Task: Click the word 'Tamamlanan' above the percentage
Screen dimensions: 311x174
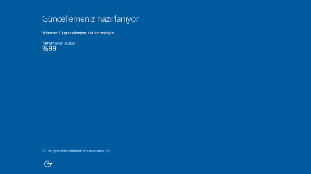Action: tap(53, 43)
